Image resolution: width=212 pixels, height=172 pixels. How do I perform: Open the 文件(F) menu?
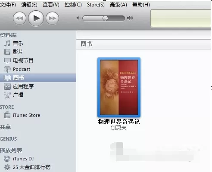(x=8, y=5)
